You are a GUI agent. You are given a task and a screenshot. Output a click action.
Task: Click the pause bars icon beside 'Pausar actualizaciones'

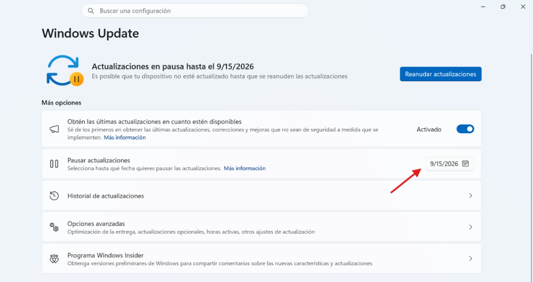54,164
